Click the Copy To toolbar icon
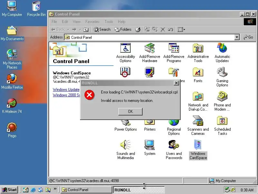This screenshot has height=194, width=258. pyautogui.click(x=155, y=29)
